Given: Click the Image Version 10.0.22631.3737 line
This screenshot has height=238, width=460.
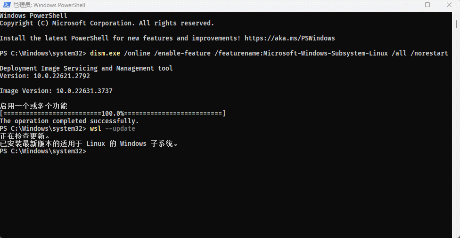Looking at the screenshot, I should coord(56,91).
